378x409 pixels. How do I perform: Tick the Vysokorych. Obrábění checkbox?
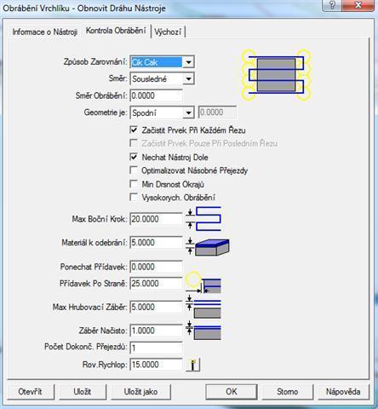134,197
